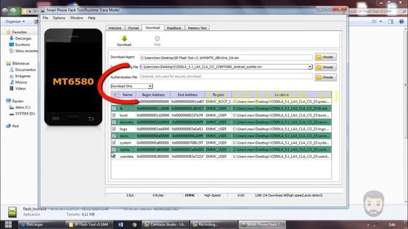Screen dimensions: 408x229
Task: Switch to Camtasia Studio taskbar item
Action: 166,225
